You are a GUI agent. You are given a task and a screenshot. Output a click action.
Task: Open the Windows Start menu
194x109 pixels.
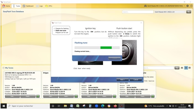(x=4, y=106)
